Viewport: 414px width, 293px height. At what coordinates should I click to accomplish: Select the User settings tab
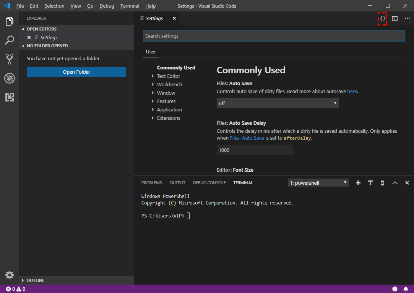click(151, 52)
